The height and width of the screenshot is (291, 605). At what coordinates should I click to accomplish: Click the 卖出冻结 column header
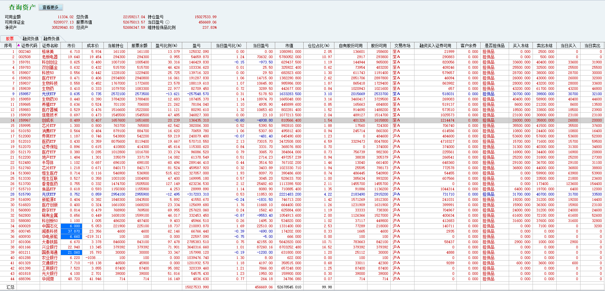545,46
